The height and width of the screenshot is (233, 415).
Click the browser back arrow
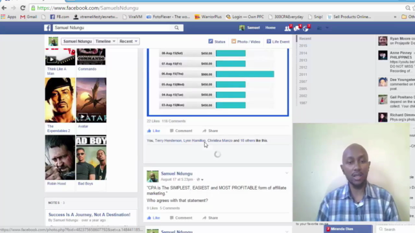tap(4, 8)
